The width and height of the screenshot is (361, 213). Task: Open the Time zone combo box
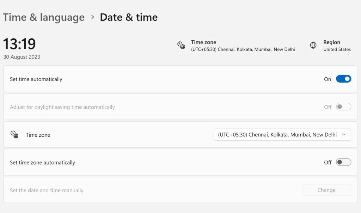pos(282,135)
